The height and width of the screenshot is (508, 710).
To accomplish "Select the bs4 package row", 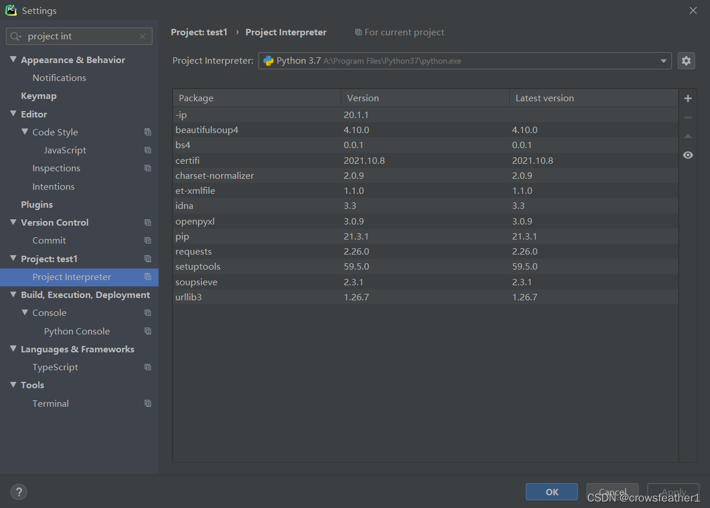I will tap(425, 145).
